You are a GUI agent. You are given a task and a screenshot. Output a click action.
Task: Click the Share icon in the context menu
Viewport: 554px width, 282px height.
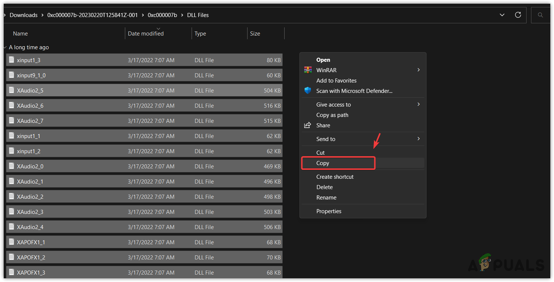click(308, 125)
